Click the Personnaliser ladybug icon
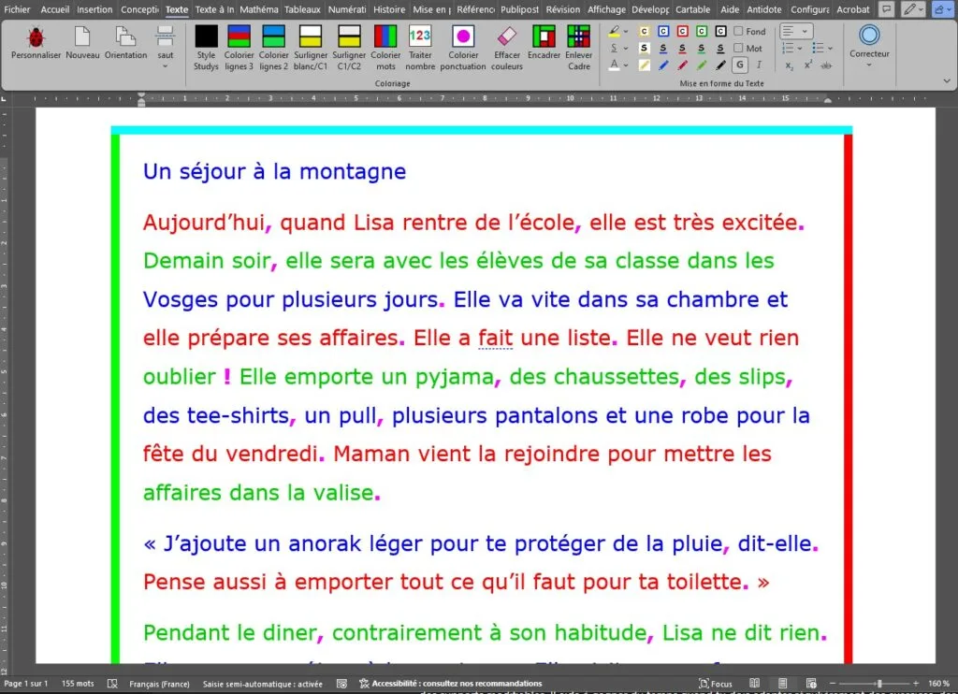Image resolution: width=958 pixels, height=694 pixels. 36,37
